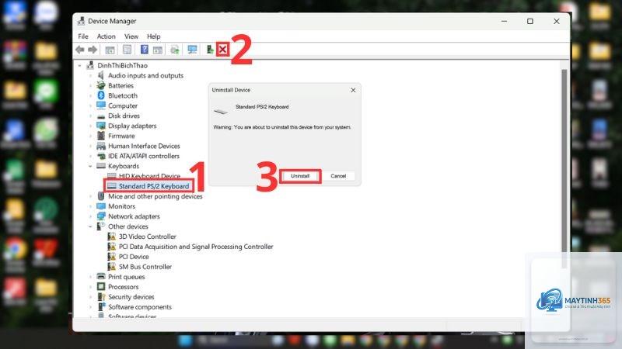Click the blue Help question-mark toolbar icon
This screenshot has height=349, width=622.
(145, 50)
